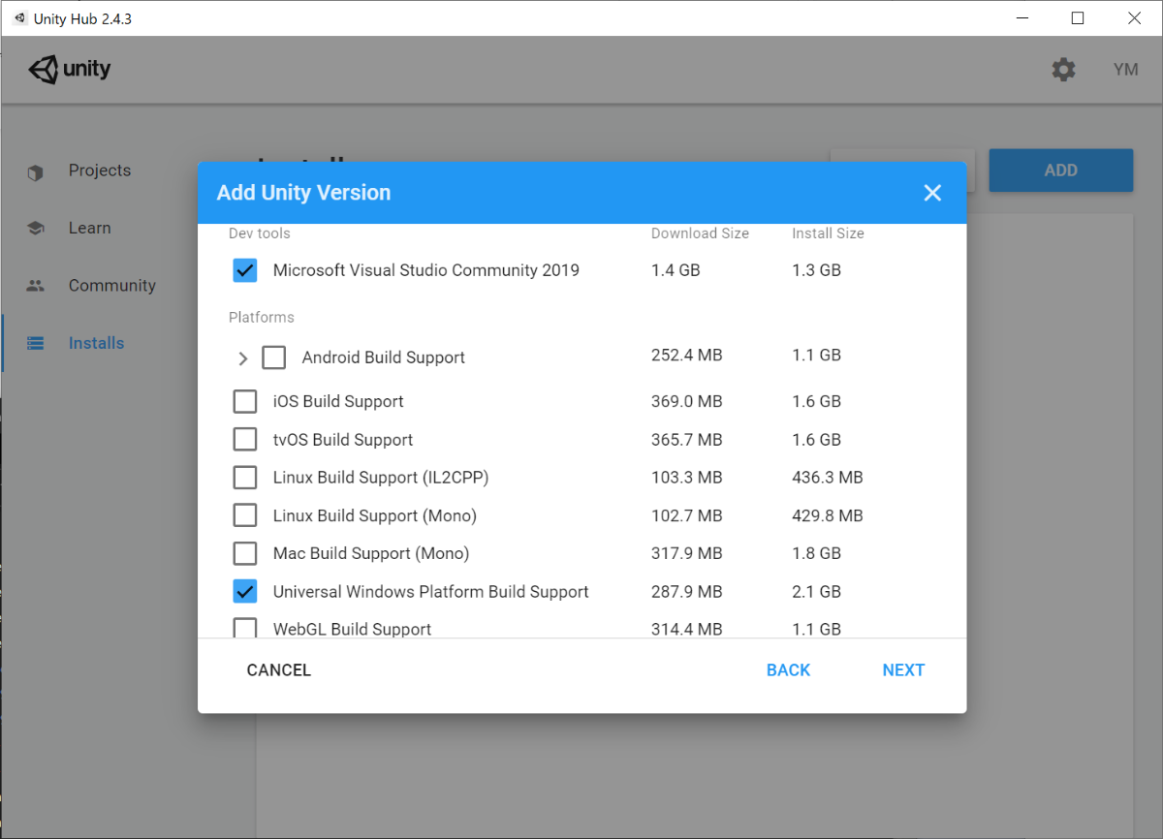Proceed with the NEXT button

903,670
